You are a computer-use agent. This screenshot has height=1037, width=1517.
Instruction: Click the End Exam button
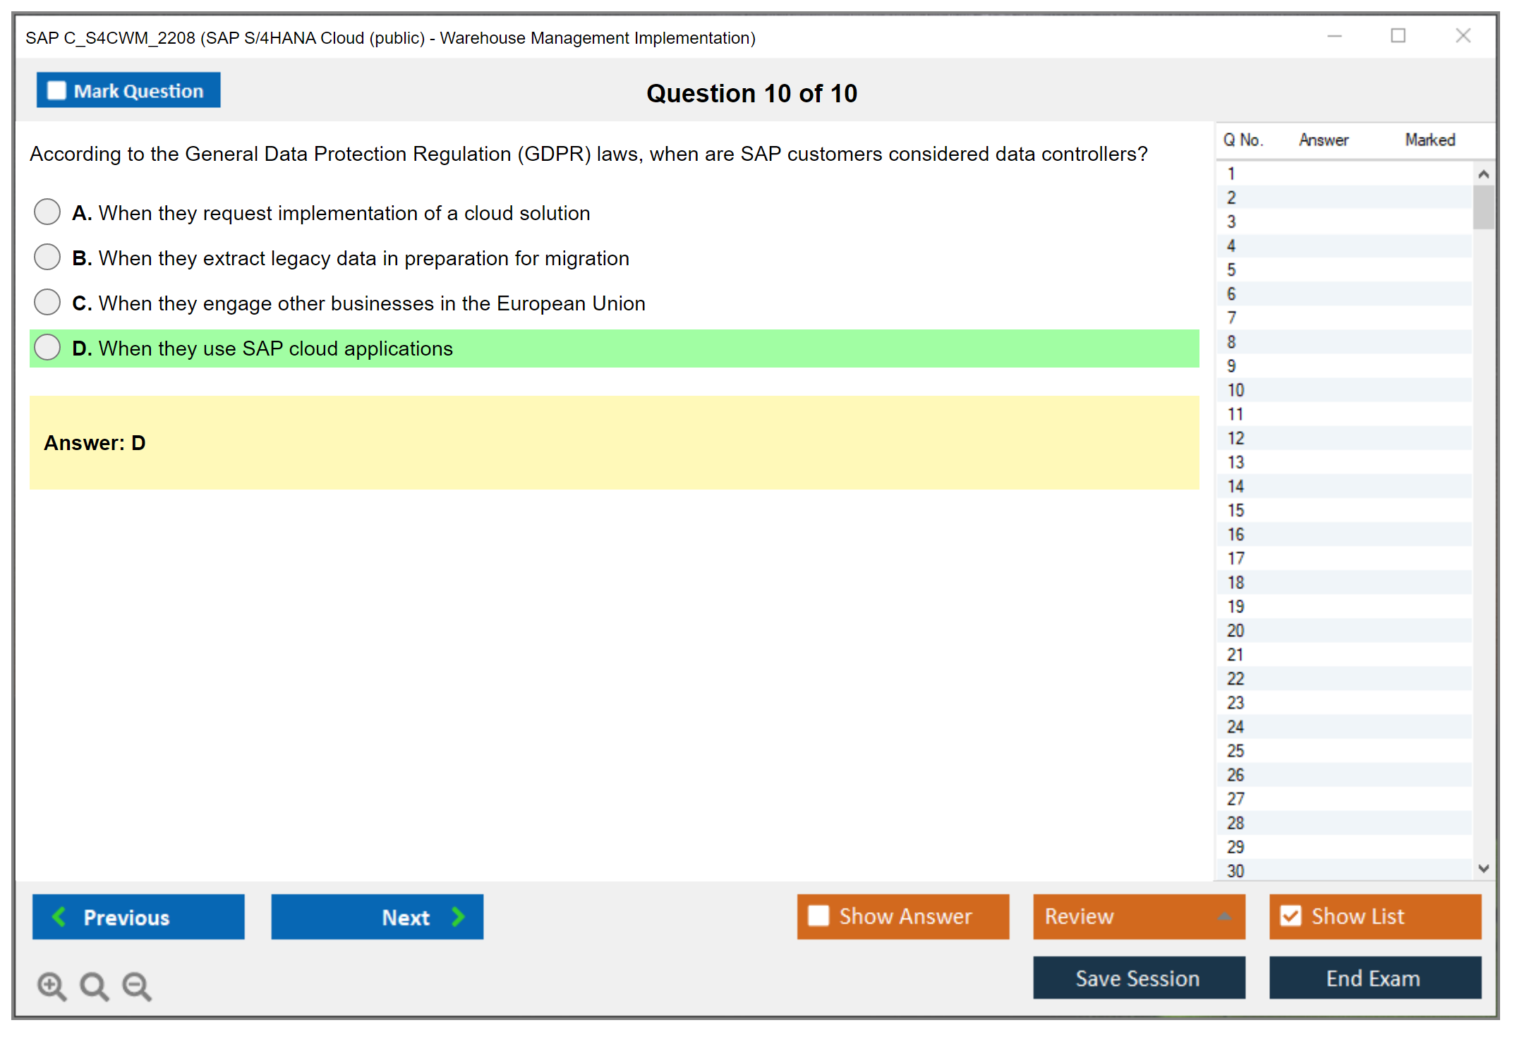[x=1374, y=978]
